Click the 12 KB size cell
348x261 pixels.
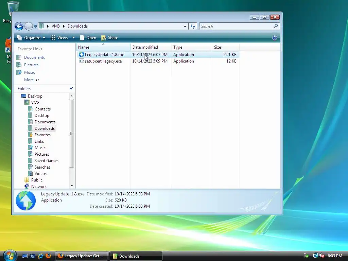tap(231, 61)
